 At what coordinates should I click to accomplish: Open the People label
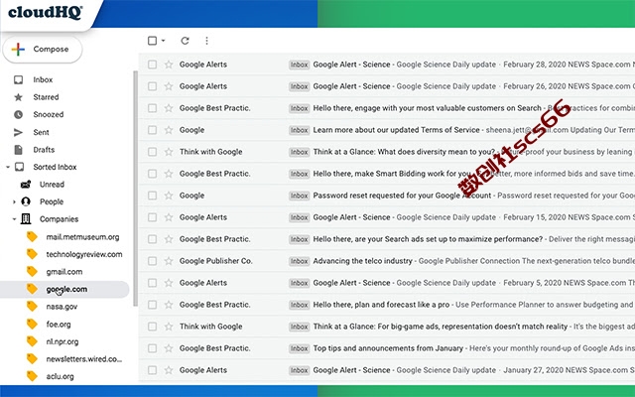[x=52, y=201]
